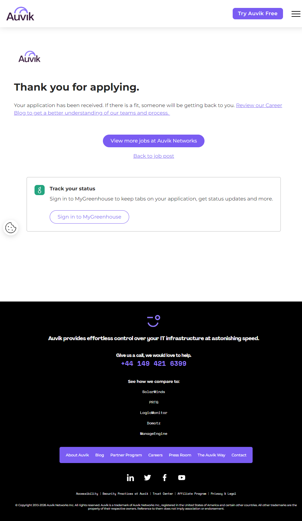This screenshot has width=302, height=521.
Task: Open Auvik's YouTube channel
Action: coord(182,478)
